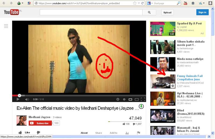This screenshot has height=139, width=215.
Task: Click the Upload button
Action: click(167, 12)
